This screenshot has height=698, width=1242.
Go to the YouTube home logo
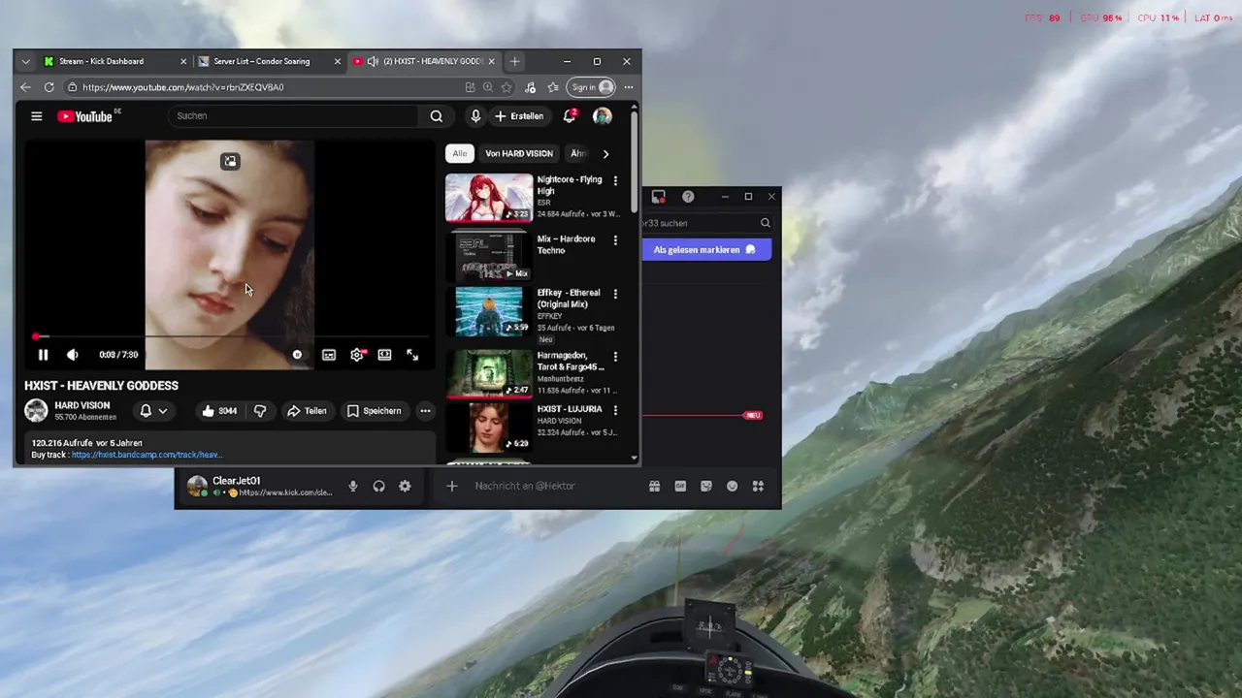tap(87, 116)
